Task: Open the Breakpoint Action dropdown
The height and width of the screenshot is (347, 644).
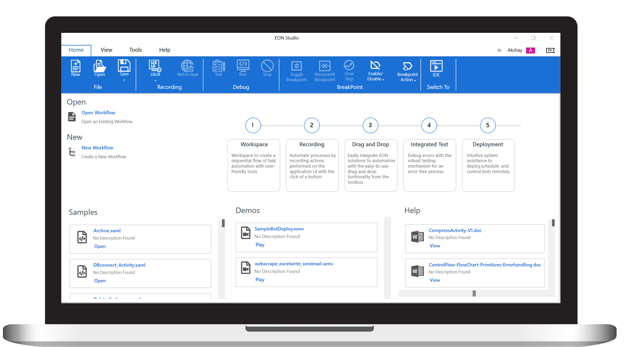Action: [415, 80]
